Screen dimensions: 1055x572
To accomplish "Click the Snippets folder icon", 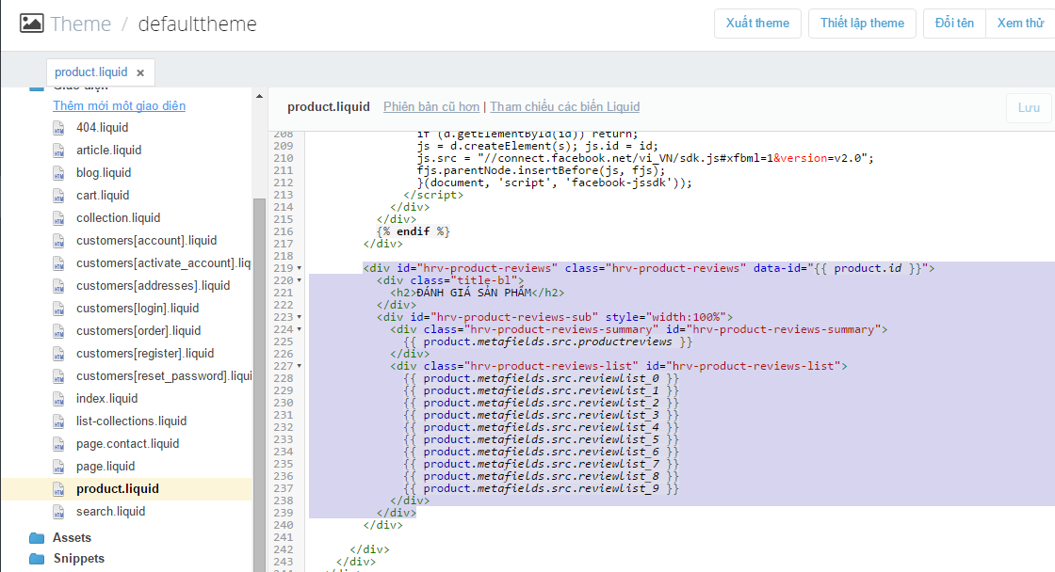I will pos(37,559).
